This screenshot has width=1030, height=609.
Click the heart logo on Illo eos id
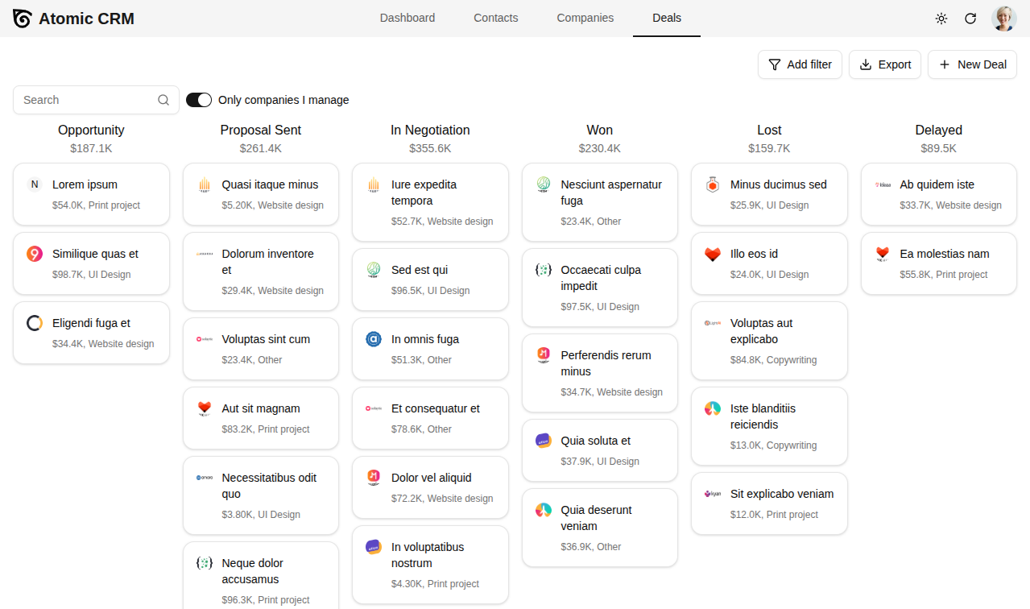tap(713, 254)
